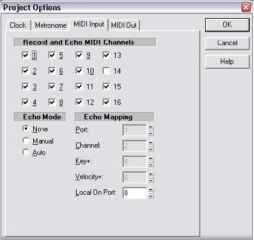This screenshot has width=254, height=240.
Task: Select the MIDI Input tab
Action: 89,24
